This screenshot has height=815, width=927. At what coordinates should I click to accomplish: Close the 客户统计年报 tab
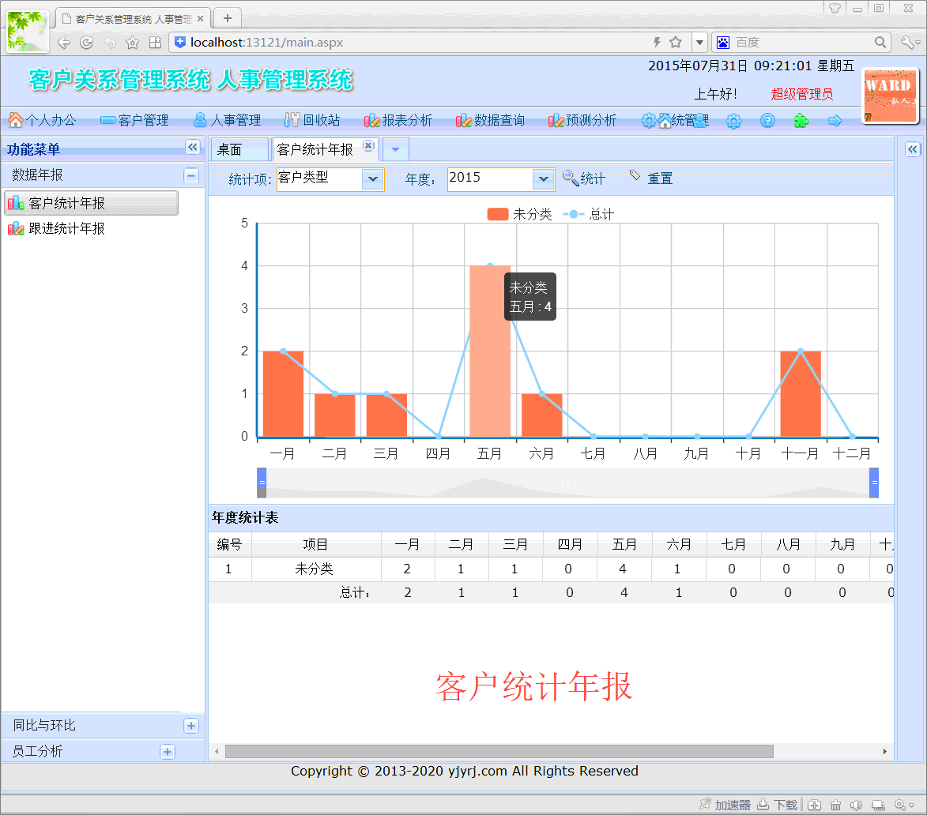pyautogui.click(x=368, y=146)
